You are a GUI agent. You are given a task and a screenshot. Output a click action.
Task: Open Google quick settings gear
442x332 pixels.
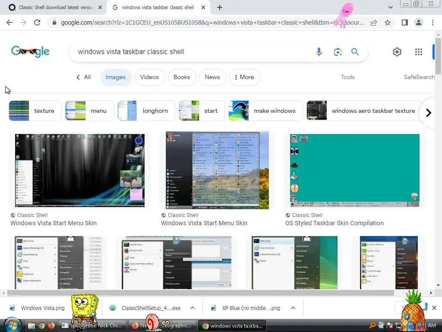pos(397,52)
